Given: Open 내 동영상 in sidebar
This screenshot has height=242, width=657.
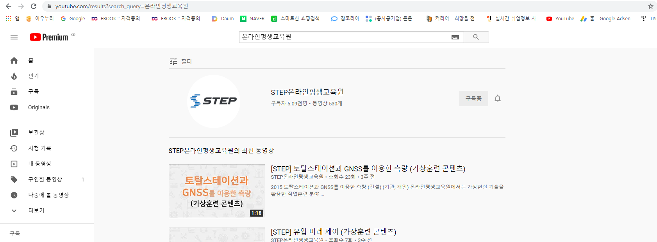Looking at the screenshot, I should click(47, 164).
